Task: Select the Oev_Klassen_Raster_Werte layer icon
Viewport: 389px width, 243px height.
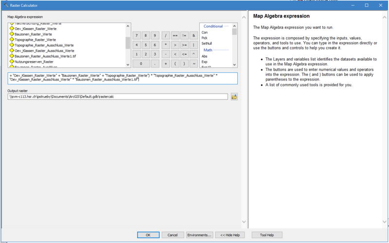Action: (x=12, y=29)
